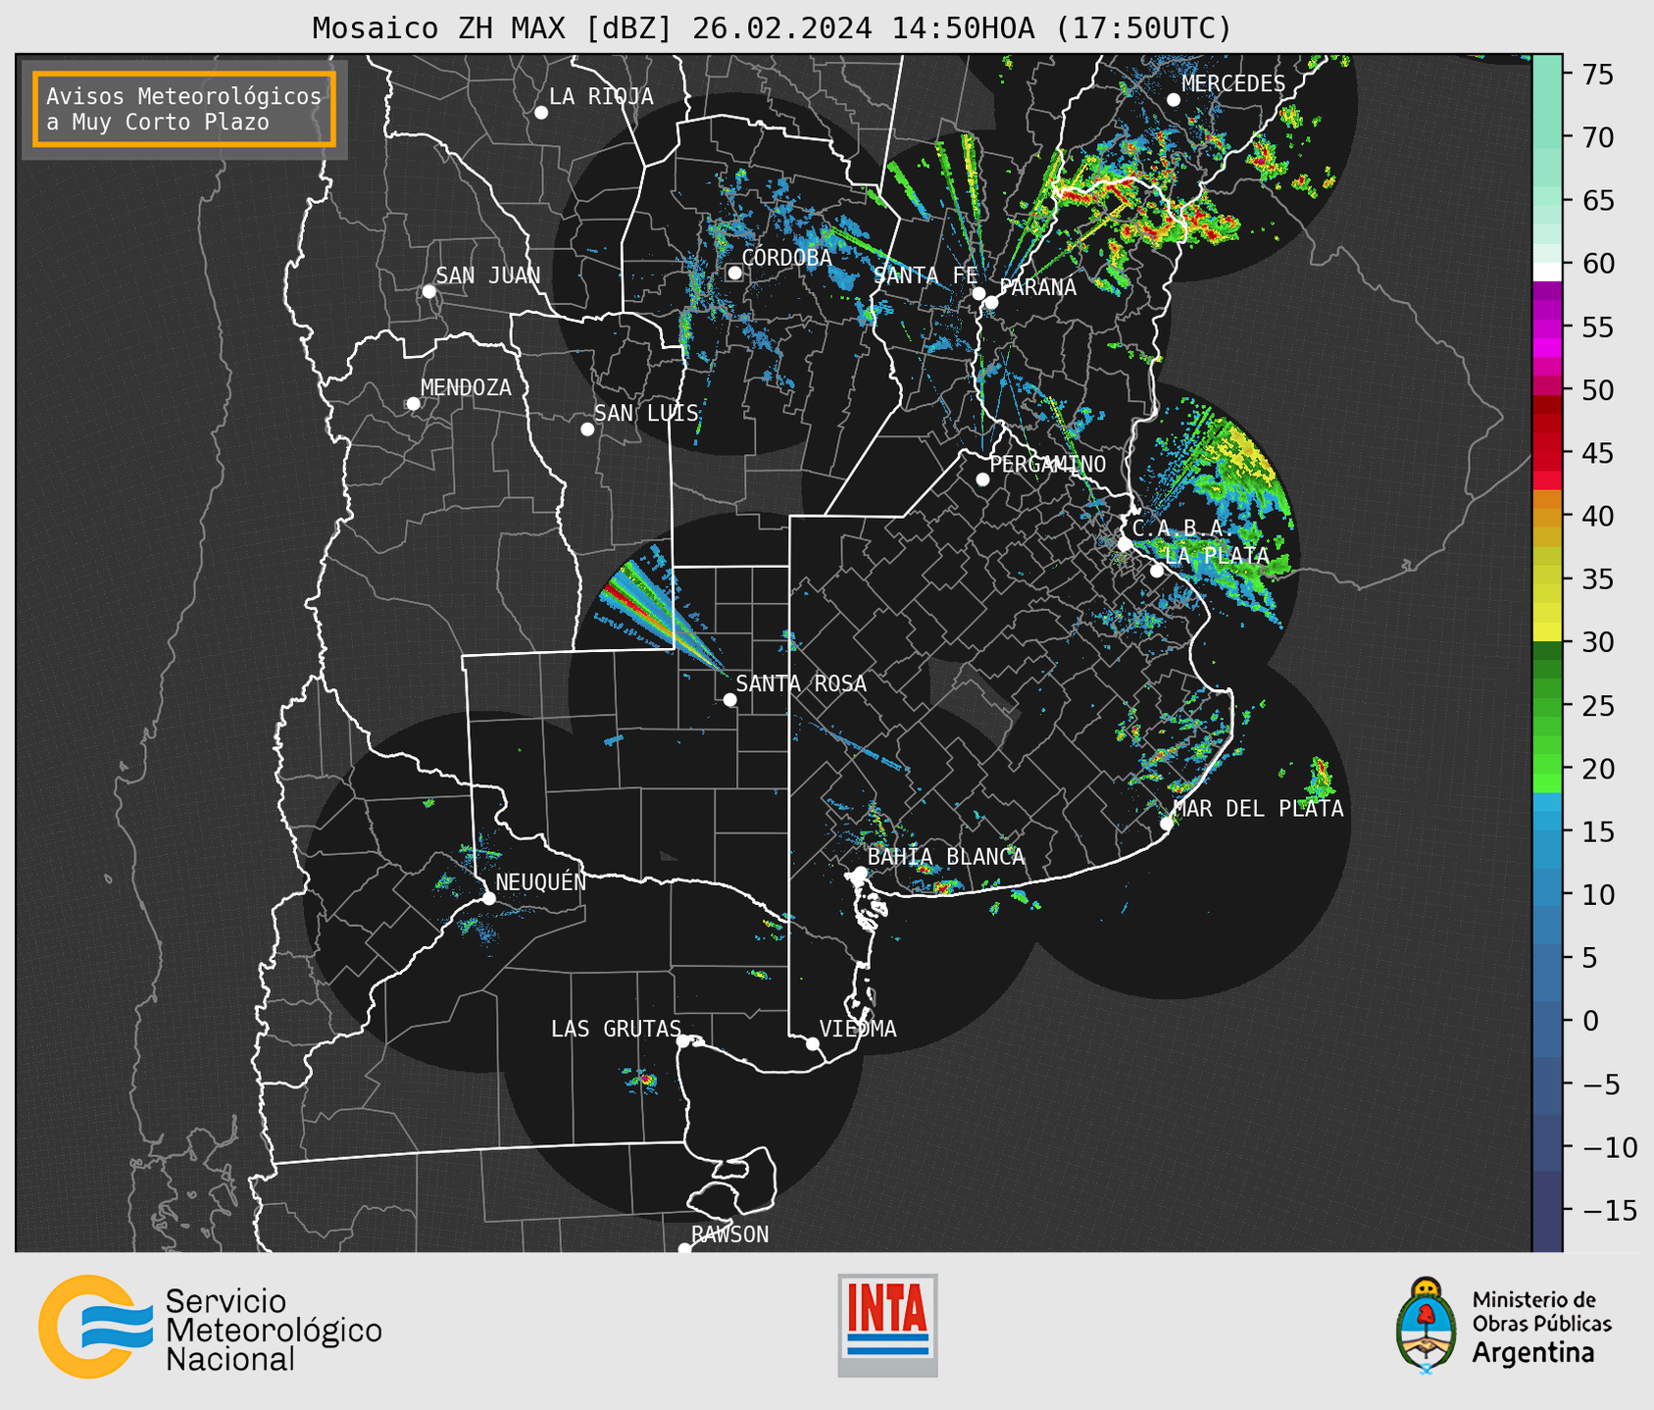Click the storm echo south of Las Grutas
This screenshot has height=1410, width=1654.
(643, 1081)
